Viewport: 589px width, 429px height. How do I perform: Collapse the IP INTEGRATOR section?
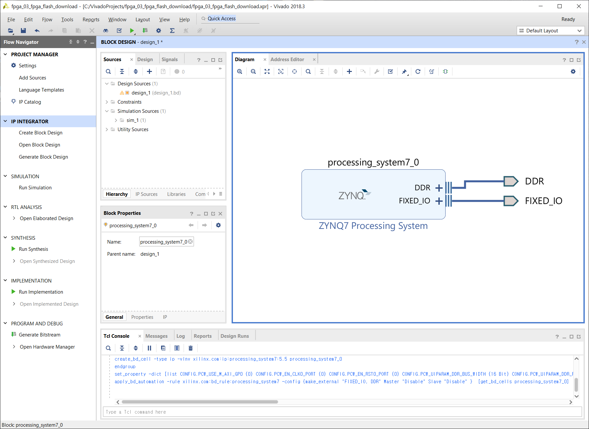pos(5,121)
